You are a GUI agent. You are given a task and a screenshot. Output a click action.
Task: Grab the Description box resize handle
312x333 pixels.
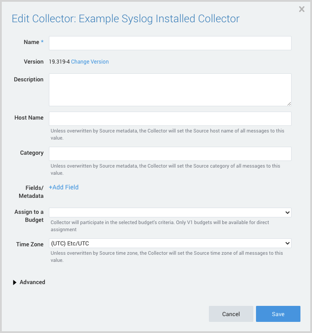(289, 103)
